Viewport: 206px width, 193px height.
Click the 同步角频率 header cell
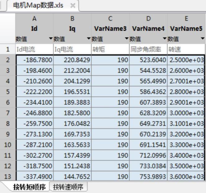point(148,49)
